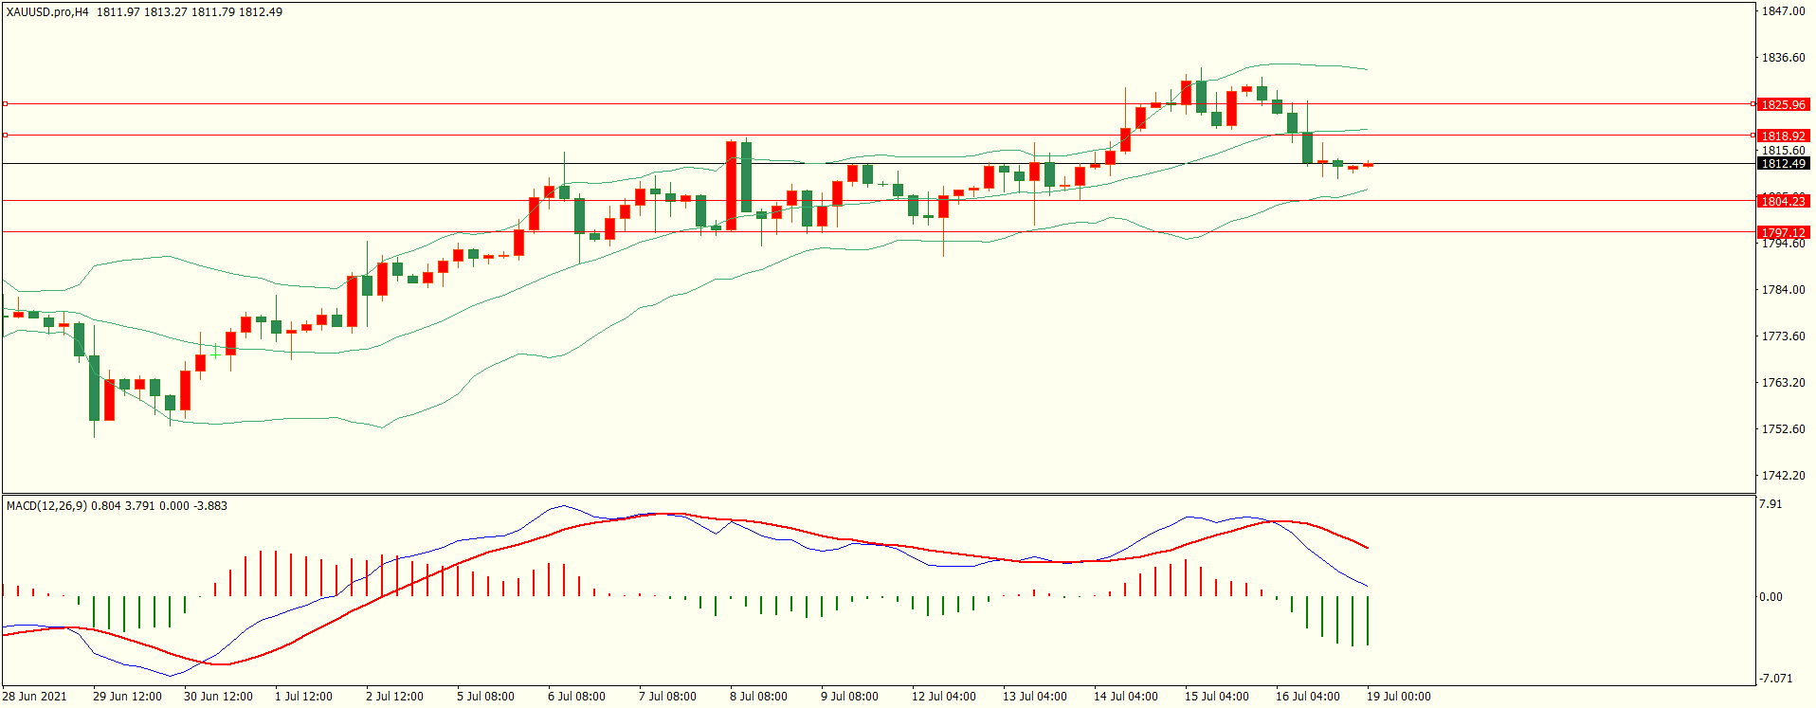1816x708 pixels.
Task: Click the XAUUSD.pro,H4 chart title text
Action: click(x=46, y=12)
